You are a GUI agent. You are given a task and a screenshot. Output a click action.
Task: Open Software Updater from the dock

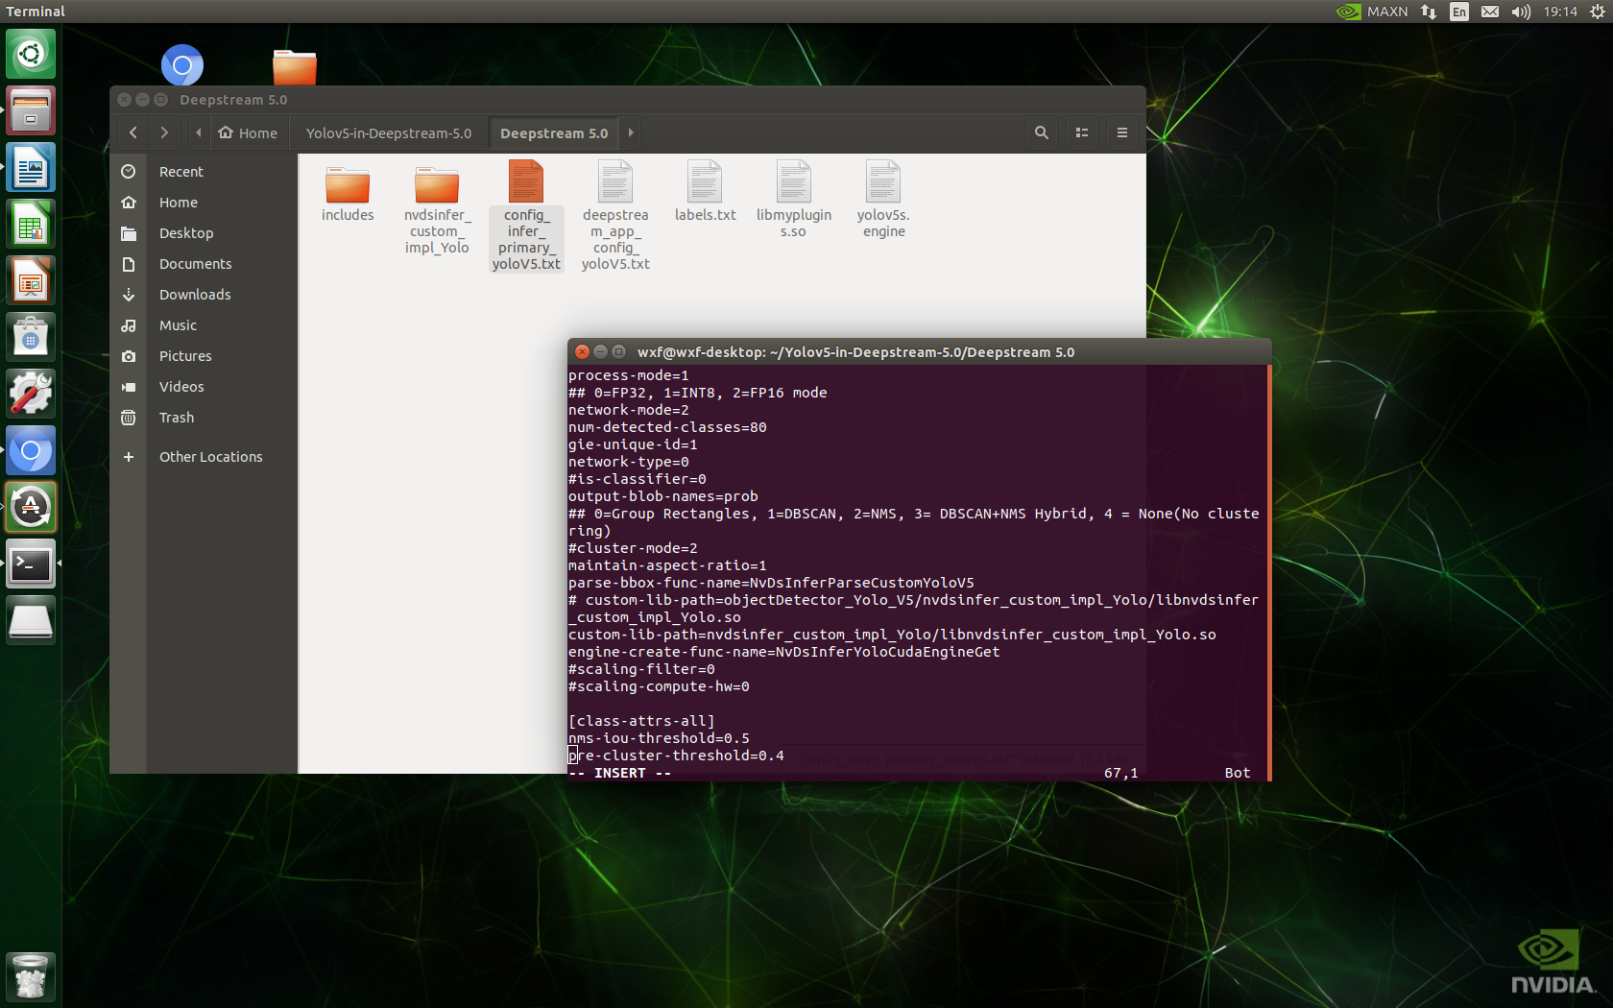click(31, 507)
